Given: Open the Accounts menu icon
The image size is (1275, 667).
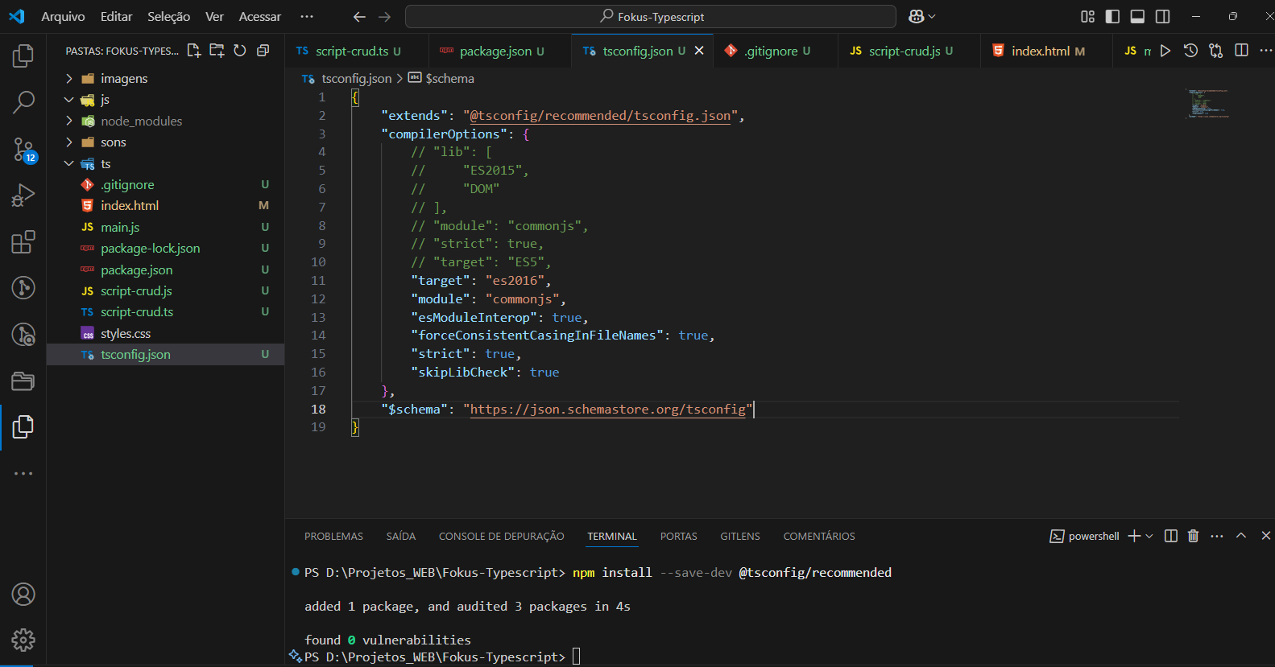Looking at the screenshot, I should coord(23,595).
